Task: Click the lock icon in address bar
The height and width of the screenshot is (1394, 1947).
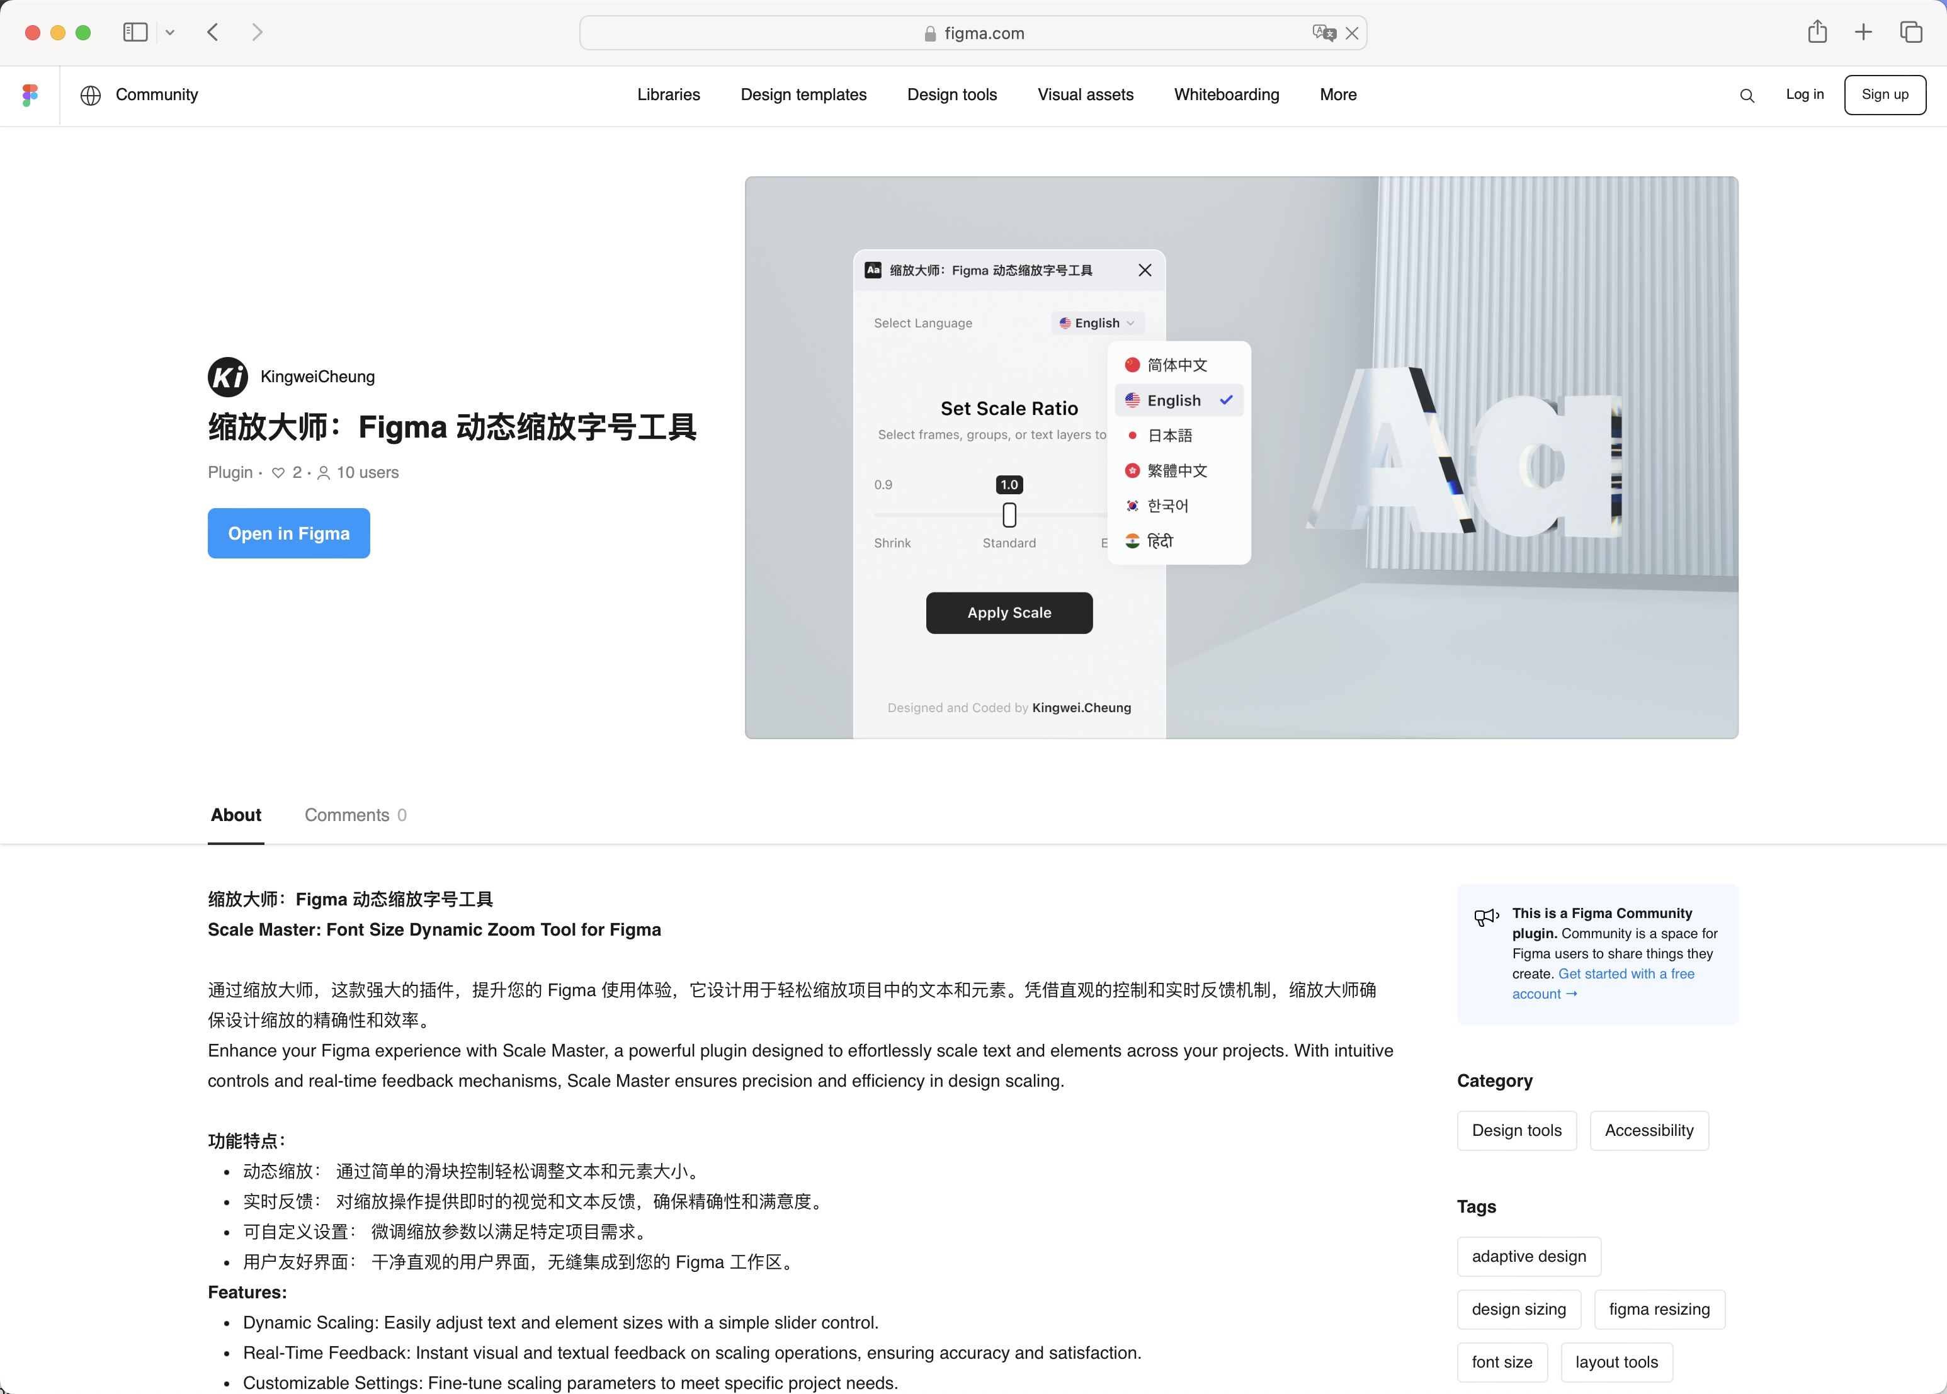Action: tap(929, 33)
